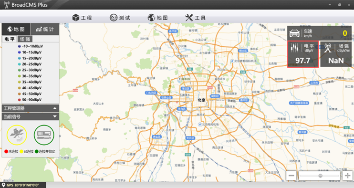Open the 测试 menu
The height and width of the screenshot is (188, 354).
120,18
